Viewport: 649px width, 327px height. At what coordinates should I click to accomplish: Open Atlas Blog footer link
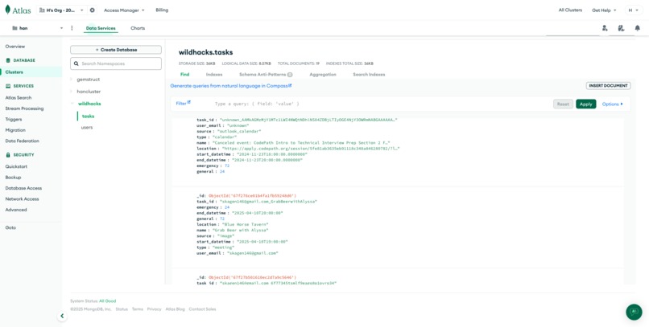coord(175,309)
